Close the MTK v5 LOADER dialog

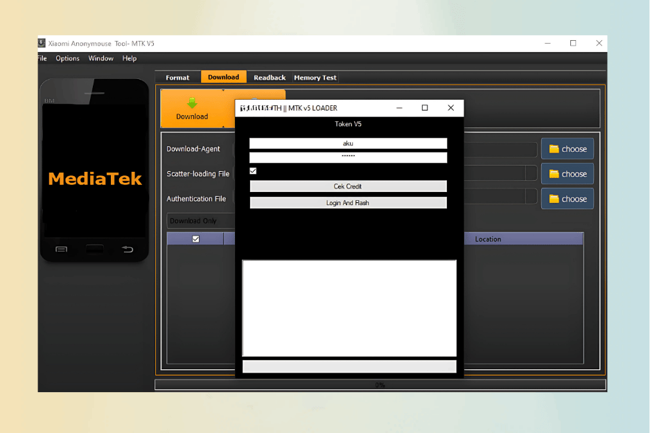click(450, 108)
